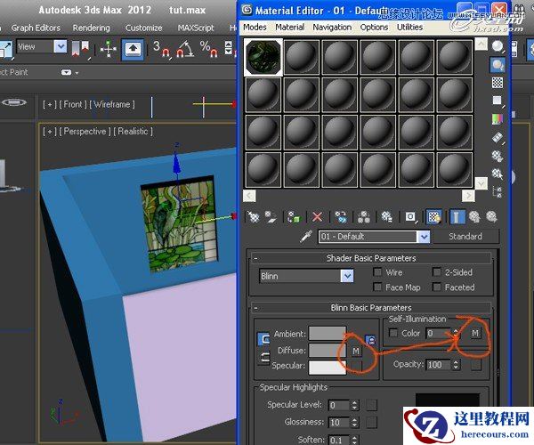This screenshot has width=534, height=445.
Task: Click the Standard material type button
Action: pos(465,237)
